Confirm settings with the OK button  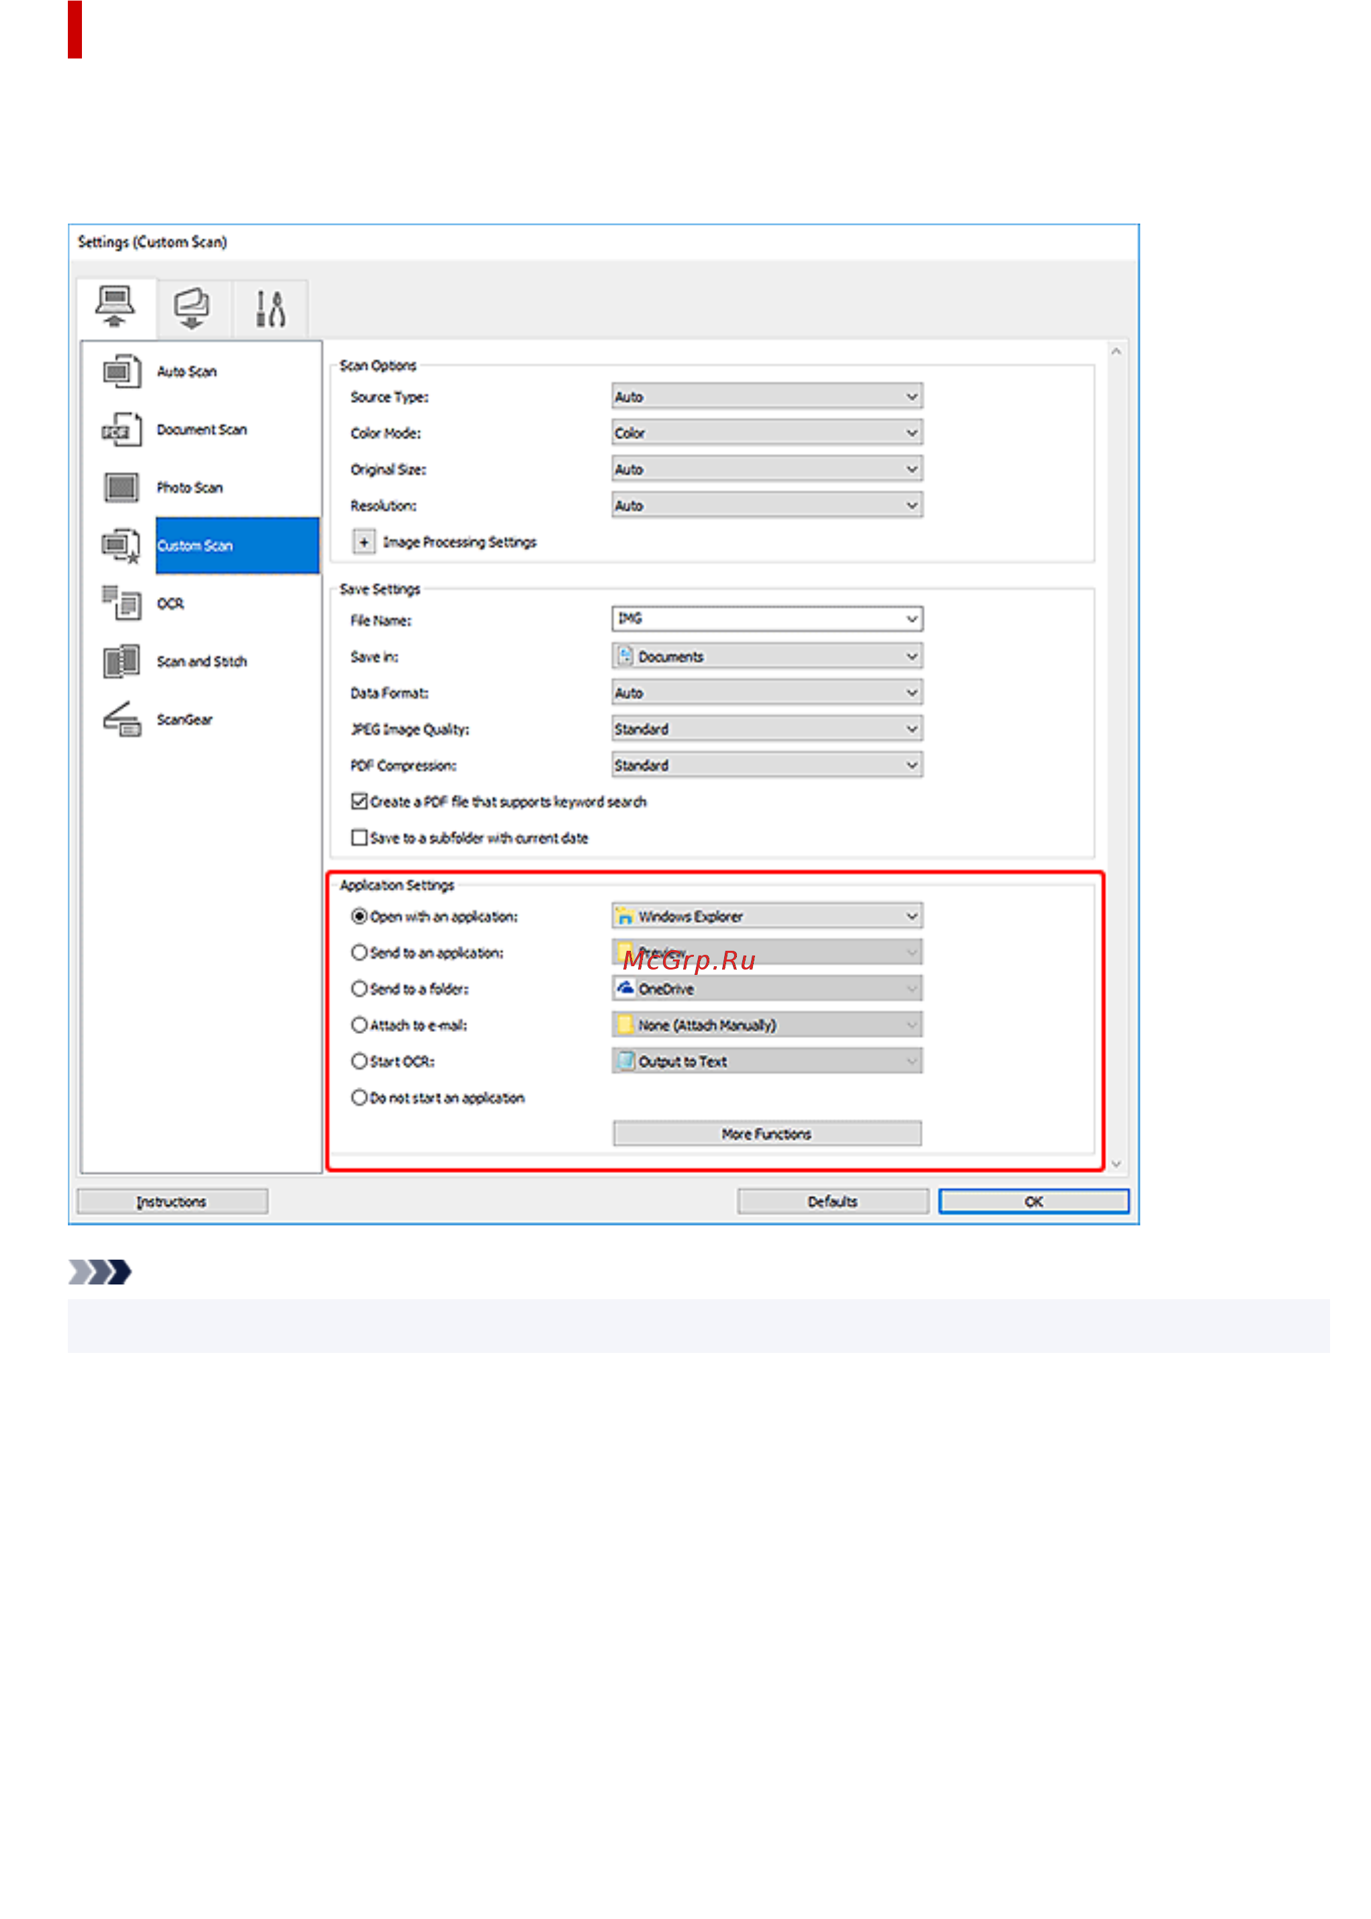[1033, 1202]
